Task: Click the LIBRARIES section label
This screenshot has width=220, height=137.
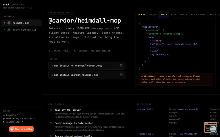Action: coord(8,16)
